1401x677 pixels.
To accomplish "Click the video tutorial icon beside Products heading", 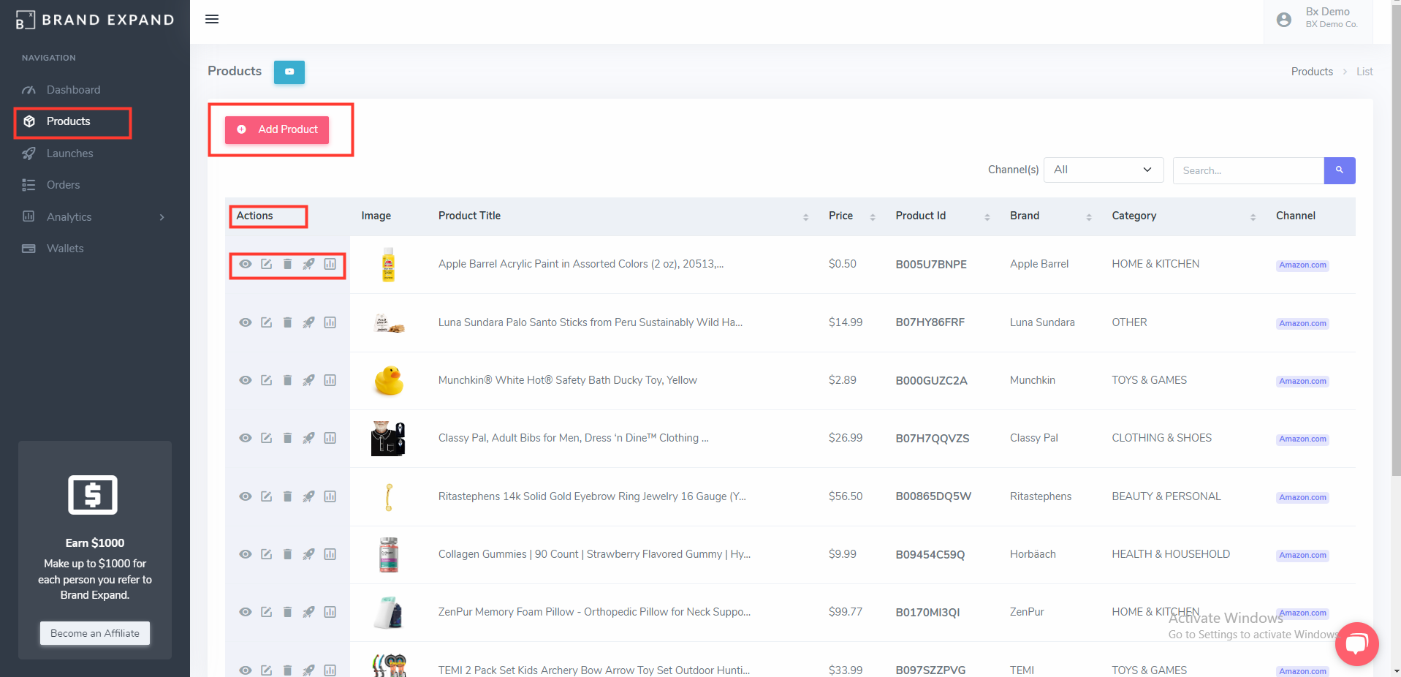I will 289,72.
